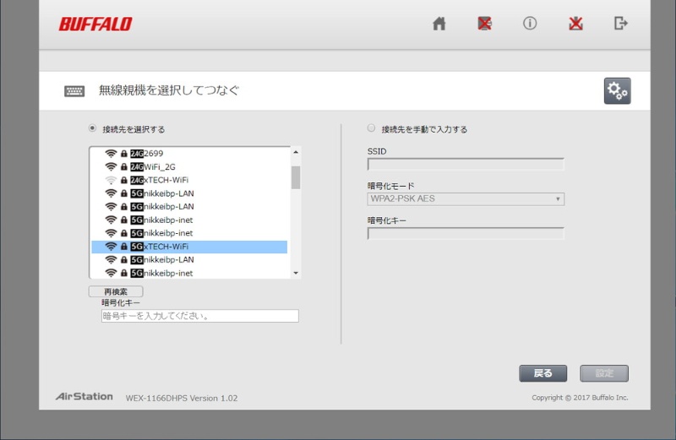Click the BUFFALO logo
The image size is (676, 440).
coord(95,24)
